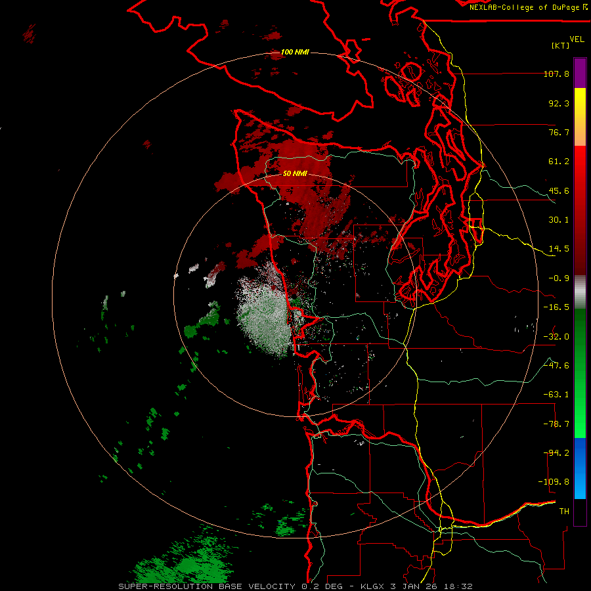
Task: Click the SUPER-RESOLUTION BASE VELOCITY caption text
Action: [208, 586]
